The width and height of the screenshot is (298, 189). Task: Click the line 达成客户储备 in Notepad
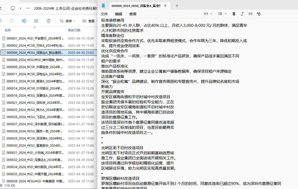coord(113,76)
